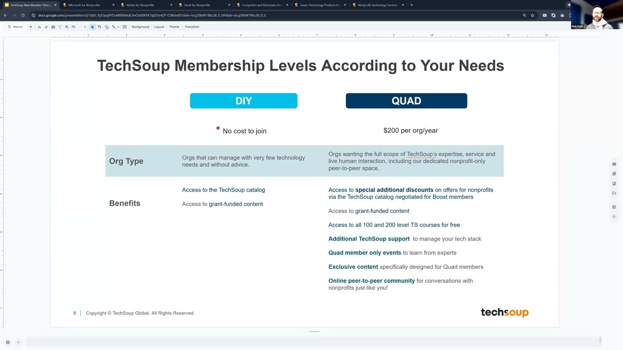Open the Transition panel
The height and width of the screenshot is (350, 623).
tap(192, 27)
